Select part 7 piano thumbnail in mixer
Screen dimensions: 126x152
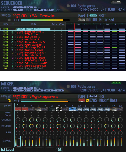coord(59,109)
